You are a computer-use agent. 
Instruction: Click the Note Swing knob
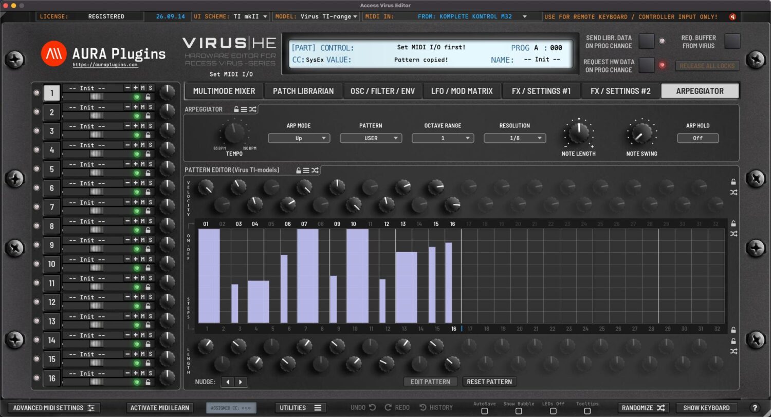click(x=641, y=132)
